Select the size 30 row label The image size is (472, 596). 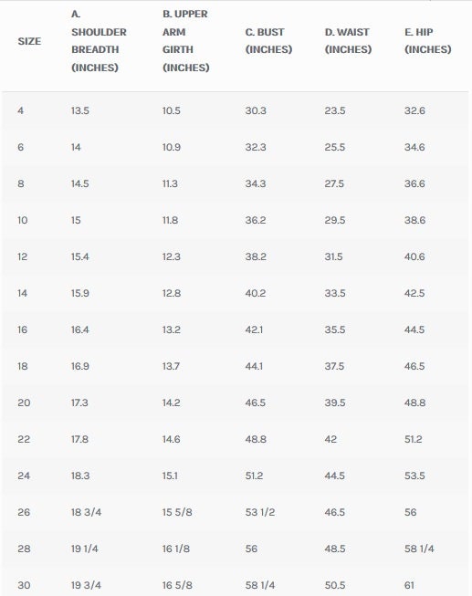24,585
